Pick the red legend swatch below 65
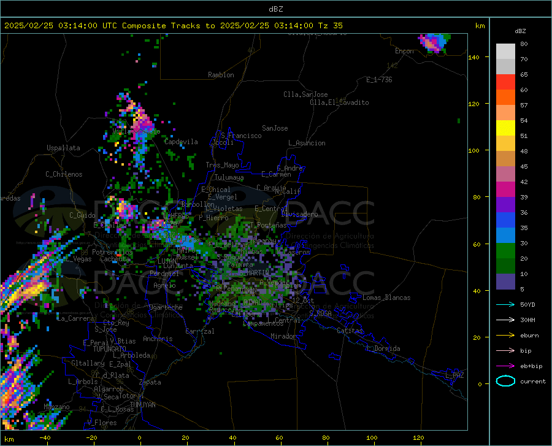This screenshot has height=446, width=552. pyautogui.click(x=505, y=82)
